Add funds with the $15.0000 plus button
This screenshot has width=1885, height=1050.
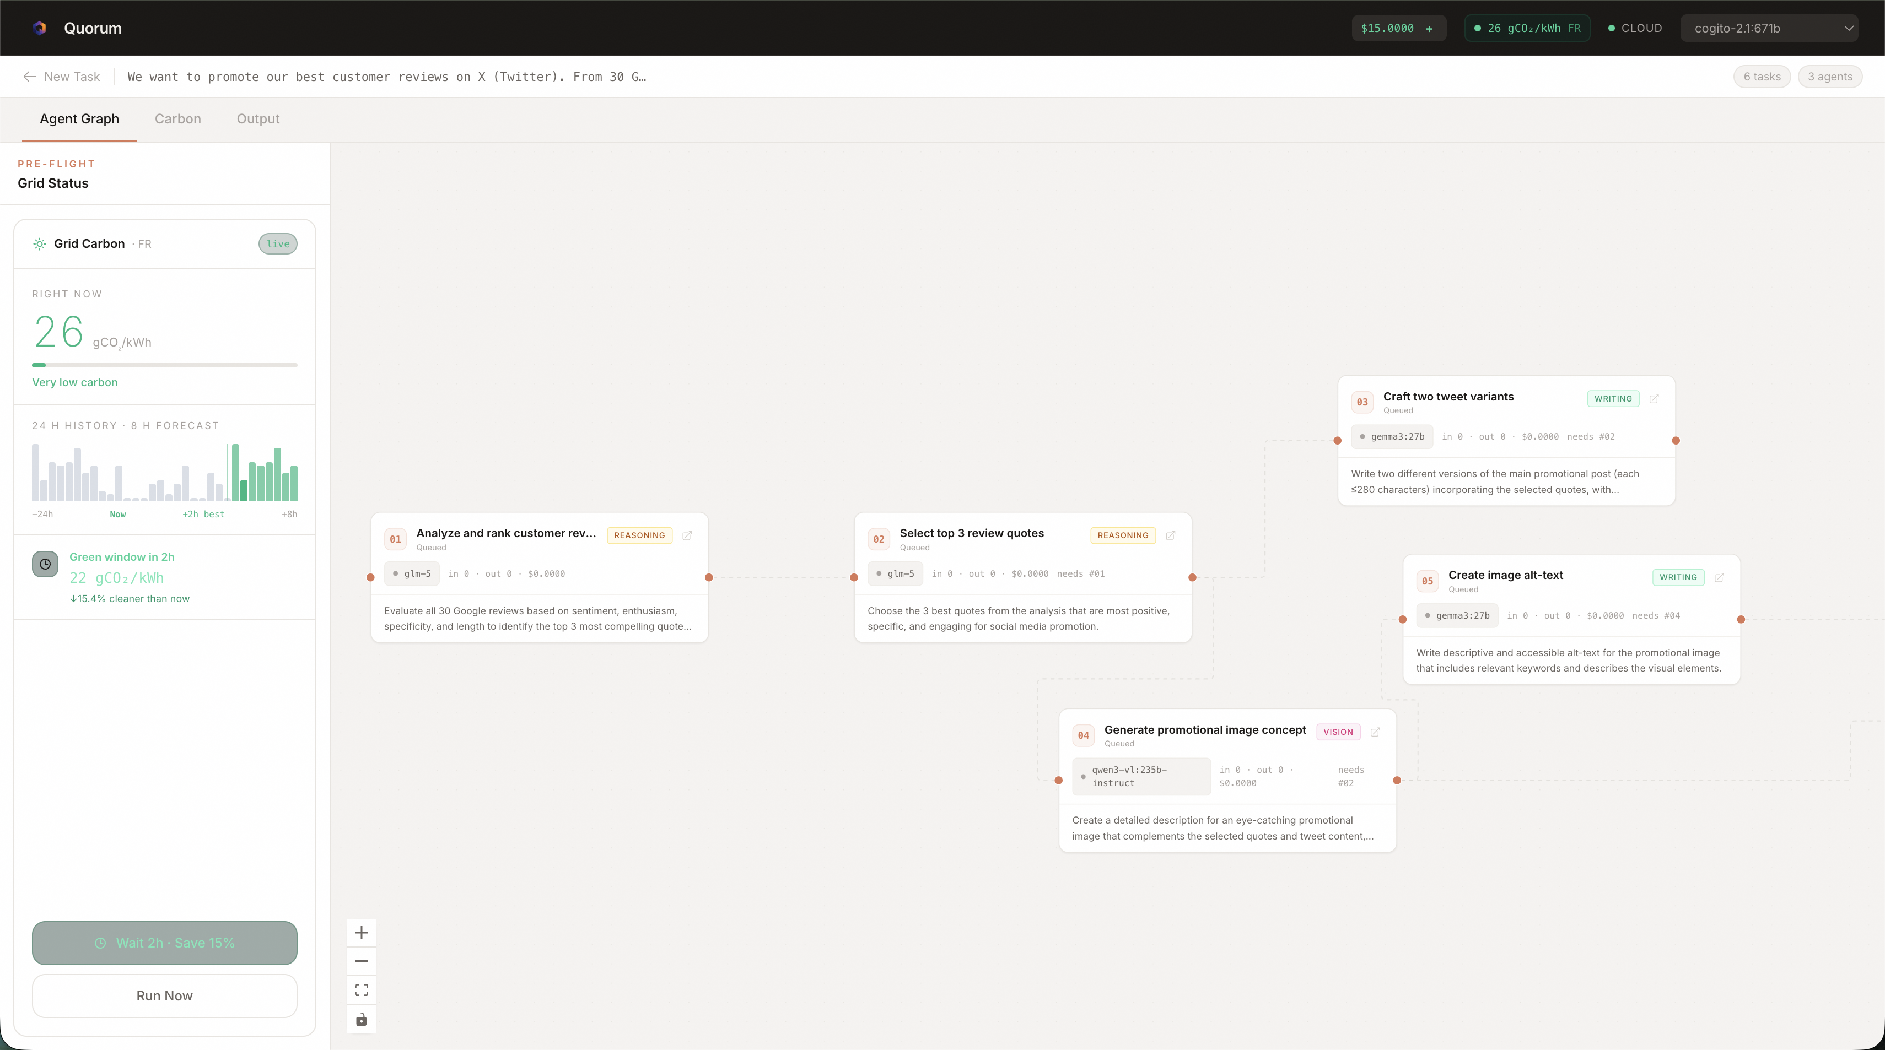[1429, 28]
